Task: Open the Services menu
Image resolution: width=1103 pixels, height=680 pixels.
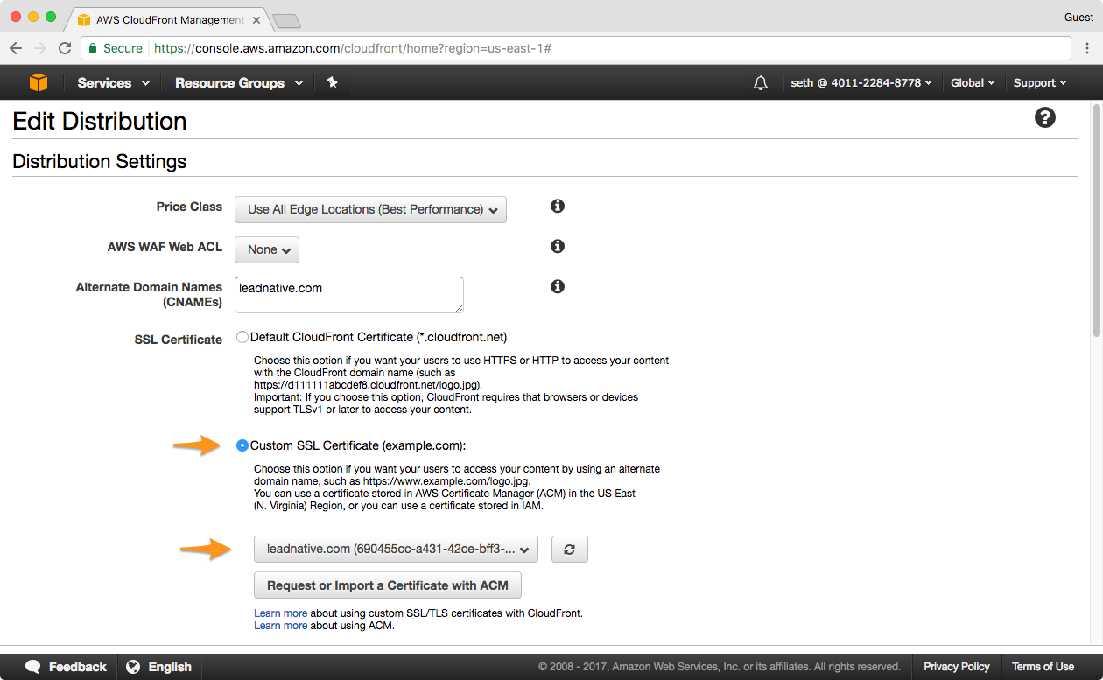Action: point(113,82)
